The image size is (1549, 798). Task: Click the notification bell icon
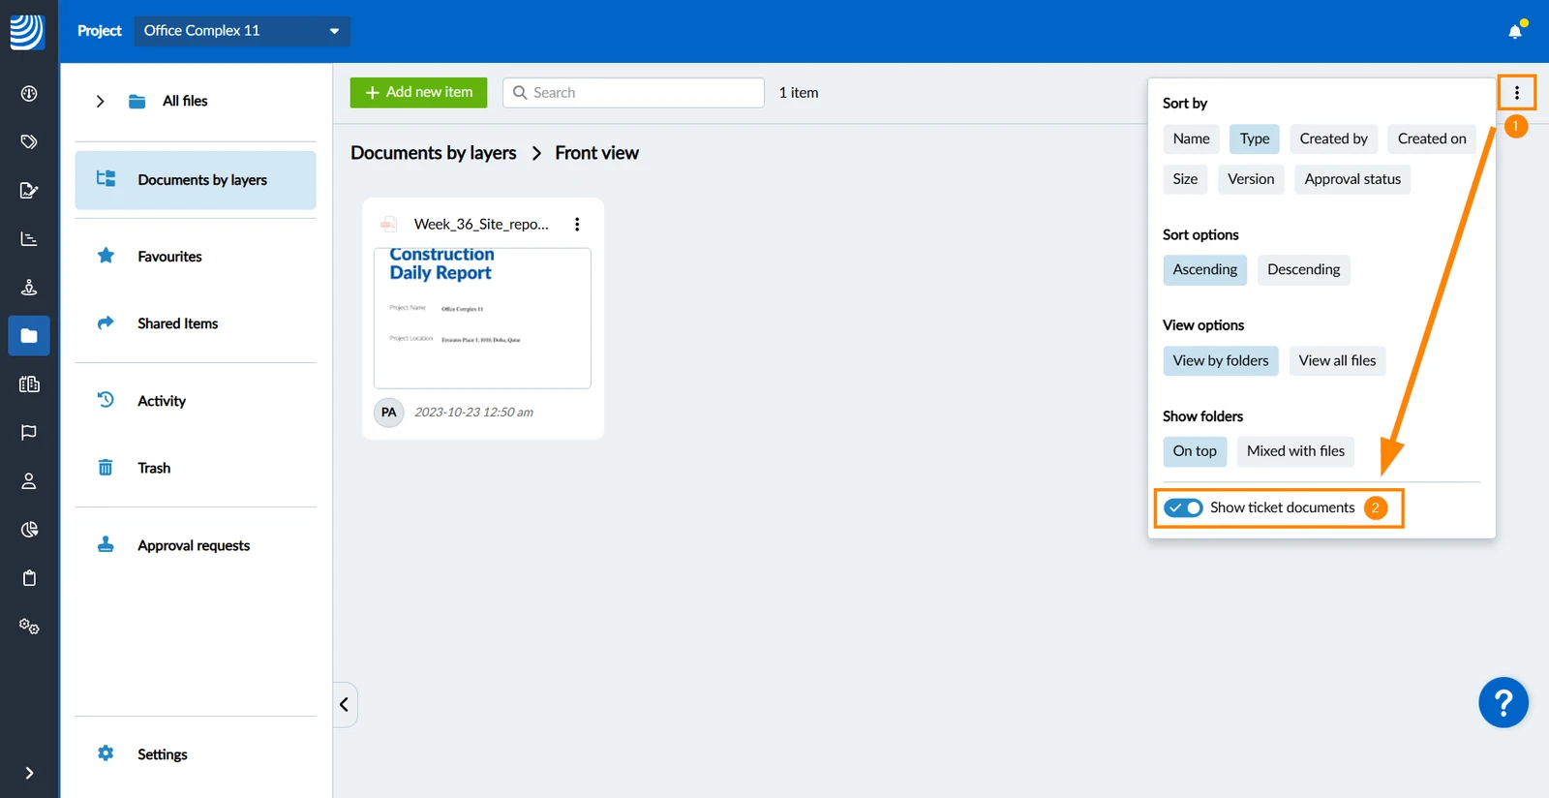click(1515, 31)
